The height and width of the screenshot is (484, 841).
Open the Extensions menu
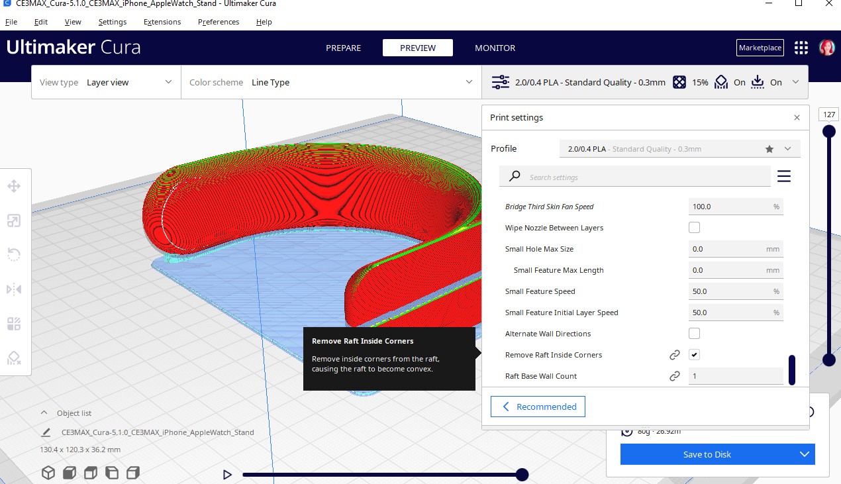(162, 22)
